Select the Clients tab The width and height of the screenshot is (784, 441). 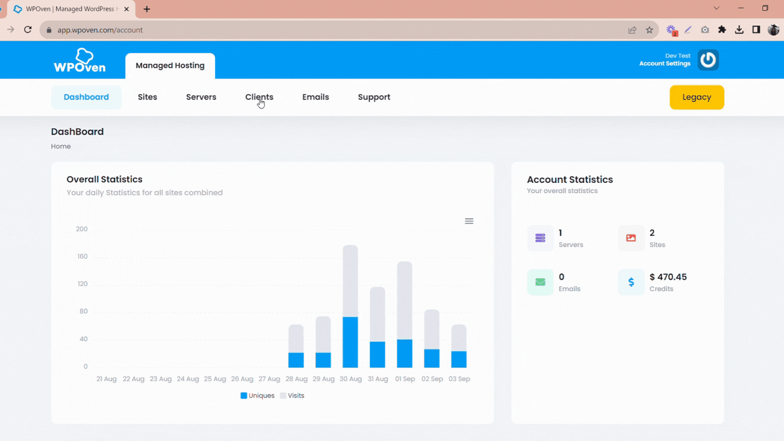click(259, 97)
